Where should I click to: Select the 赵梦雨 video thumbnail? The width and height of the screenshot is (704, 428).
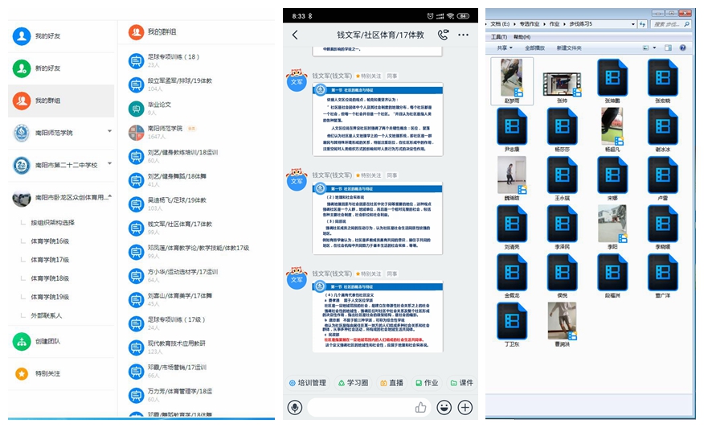point(512,80)
